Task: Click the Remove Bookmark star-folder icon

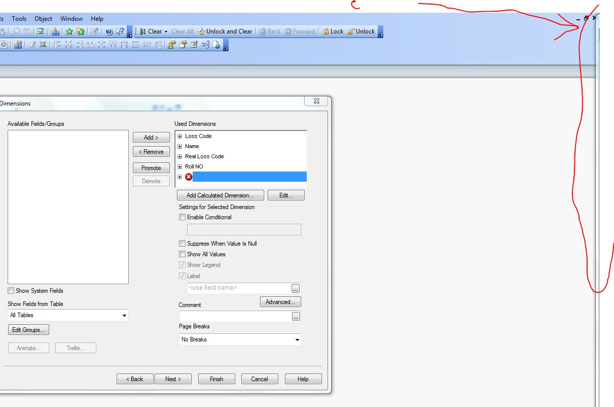Action: pyautogui.click(x=80, y=31)
